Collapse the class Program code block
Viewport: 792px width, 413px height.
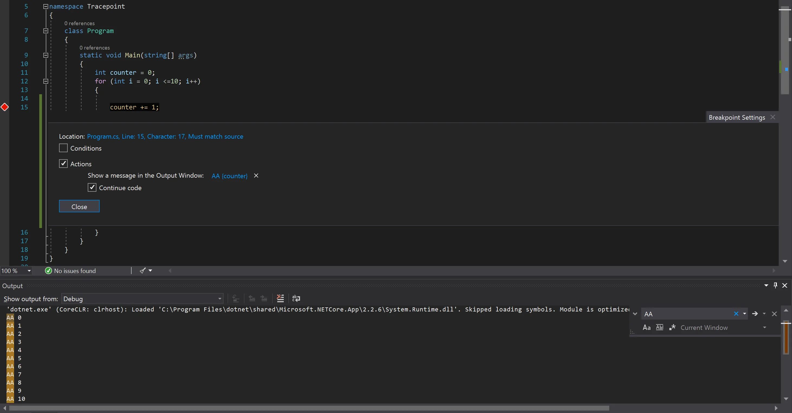pyautogui.click(x=46, y=31)
